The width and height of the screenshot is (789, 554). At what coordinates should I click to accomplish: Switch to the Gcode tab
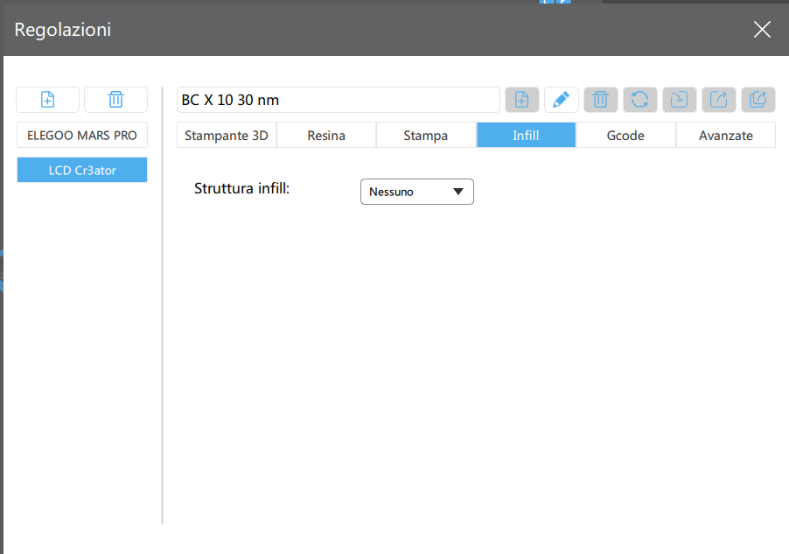625,135
